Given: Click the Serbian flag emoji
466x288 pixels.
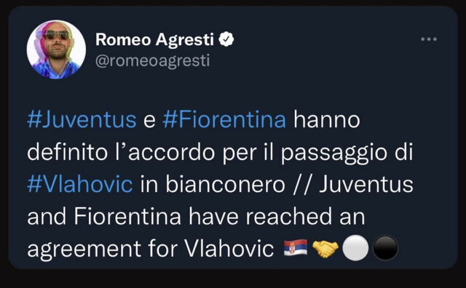Looking at the screenshot, I should point(296,247).
